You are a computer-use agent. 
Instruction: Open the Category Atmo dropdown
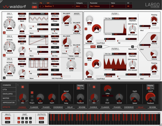(85, 6)
